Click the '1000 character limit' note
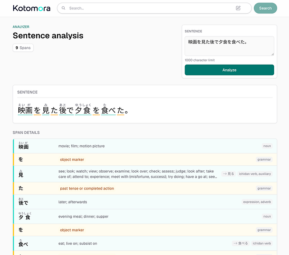 tap(200, 60)
